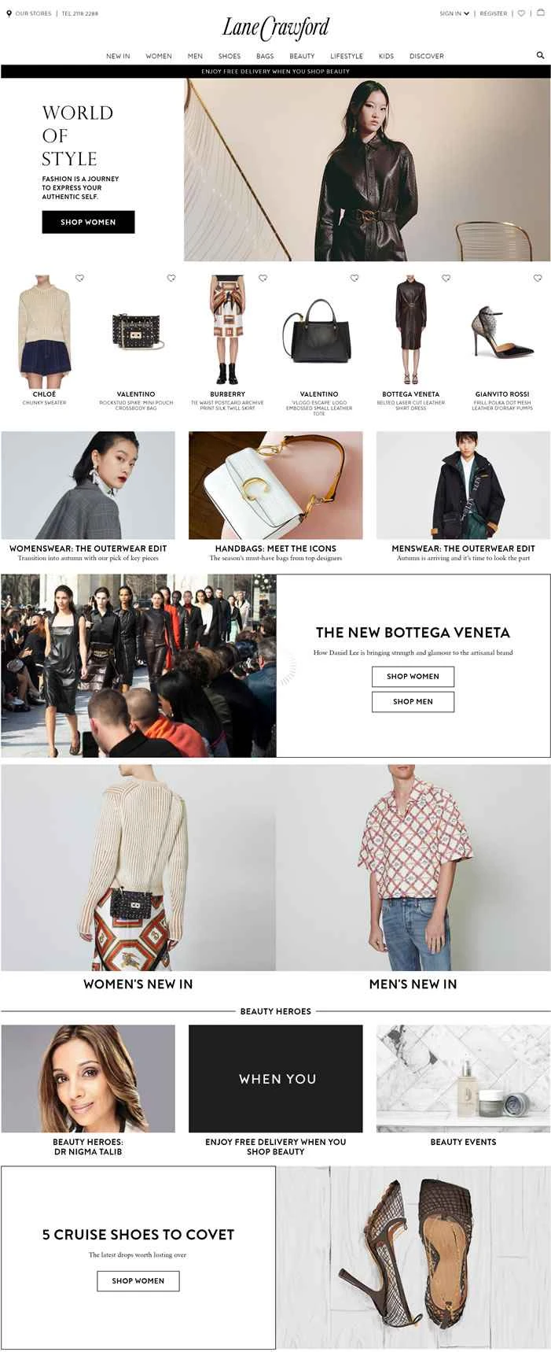Favorite the Chloé chunky sweater heart
The height and width of the screenshot is (1352, 551).
[x=79, y=278]
